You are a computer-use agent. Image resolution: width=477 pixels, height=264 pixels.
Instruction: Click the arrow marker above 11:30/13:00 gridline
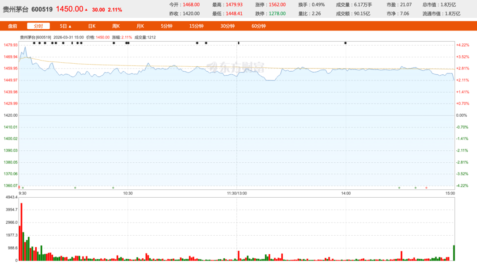(238, 43)
